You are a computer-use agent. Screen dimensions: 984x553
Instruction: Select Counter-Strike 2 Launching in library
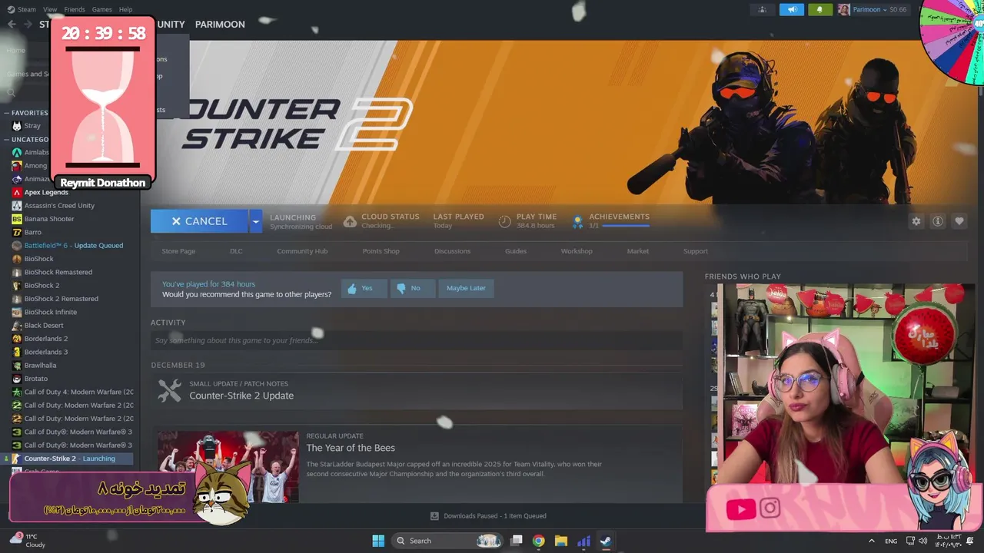pos(69,459)
